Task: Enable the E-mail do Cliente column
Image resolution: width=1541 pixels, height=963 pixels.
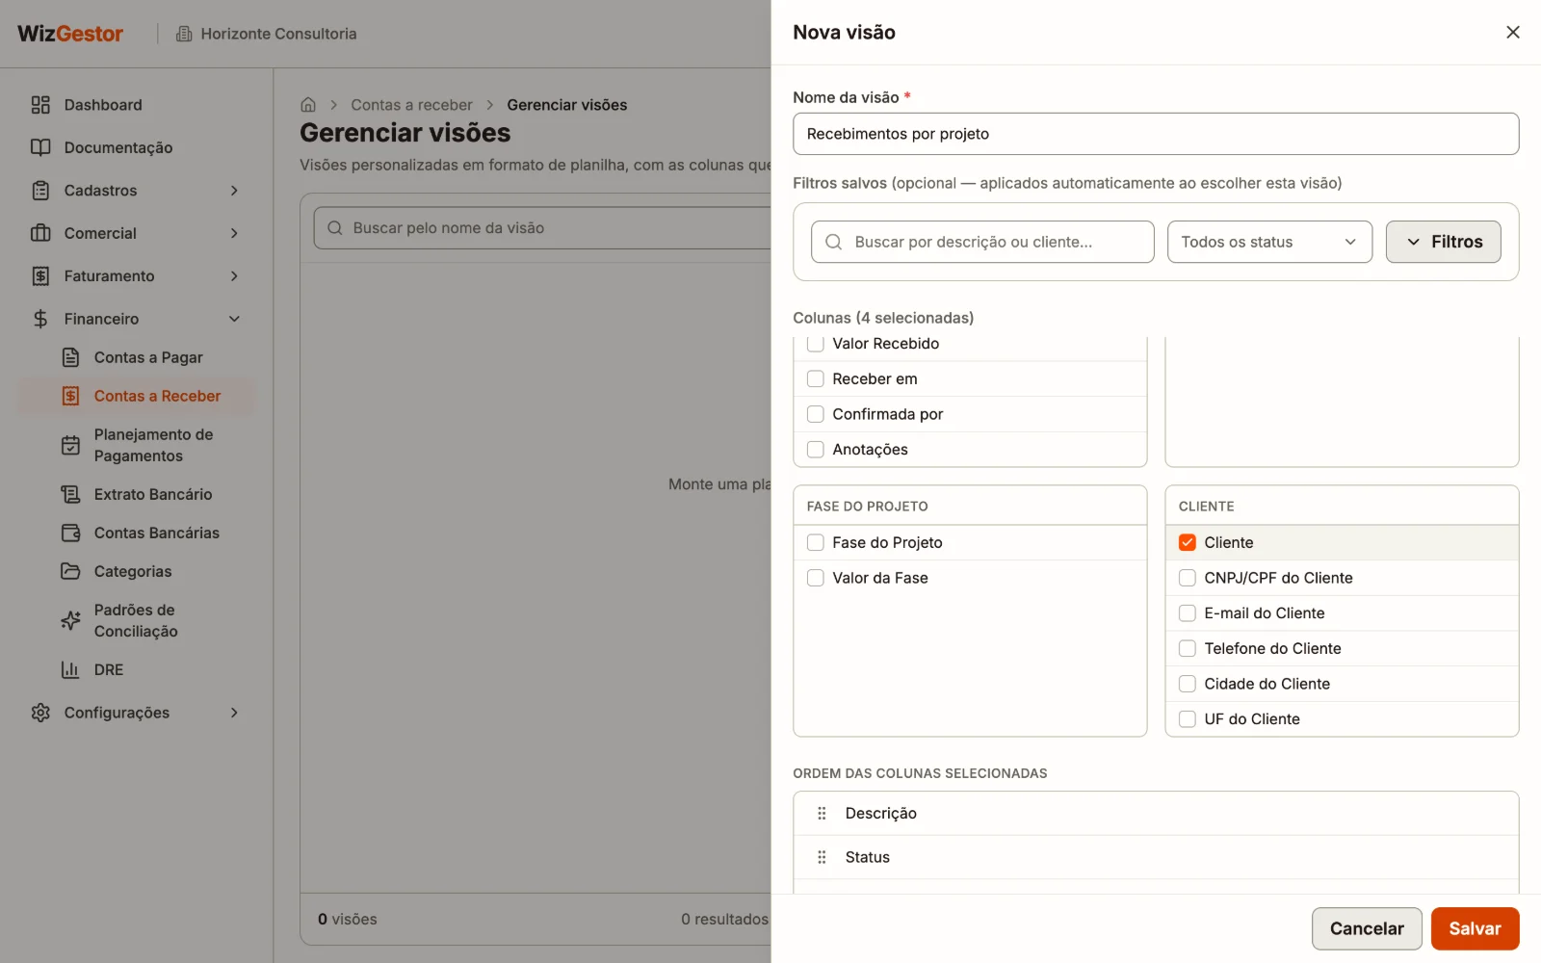Action: 1188,613
